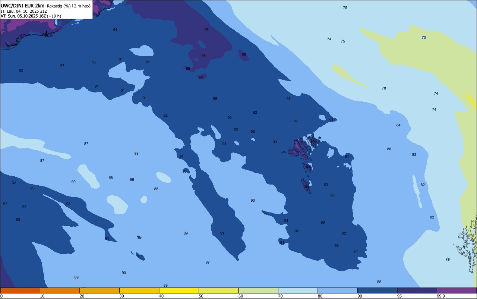Click the legend tick label '50'

click(x=201, y=296)
